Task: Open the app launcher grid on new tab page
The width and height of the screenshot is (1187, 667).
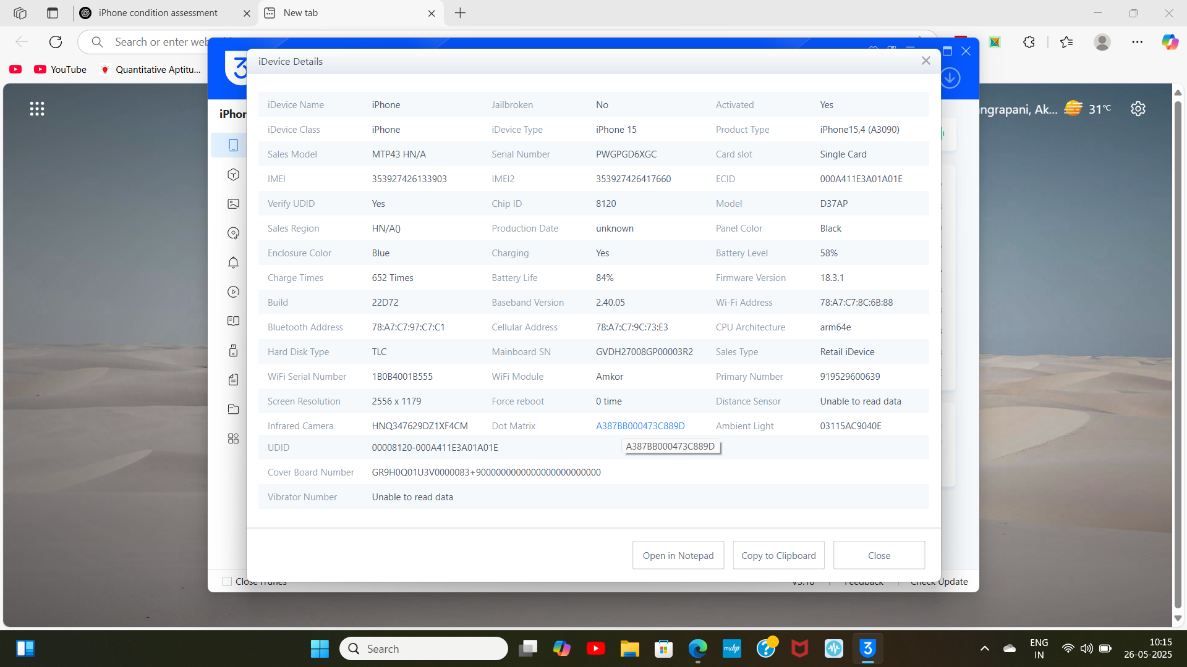Action: coord(37,109)
